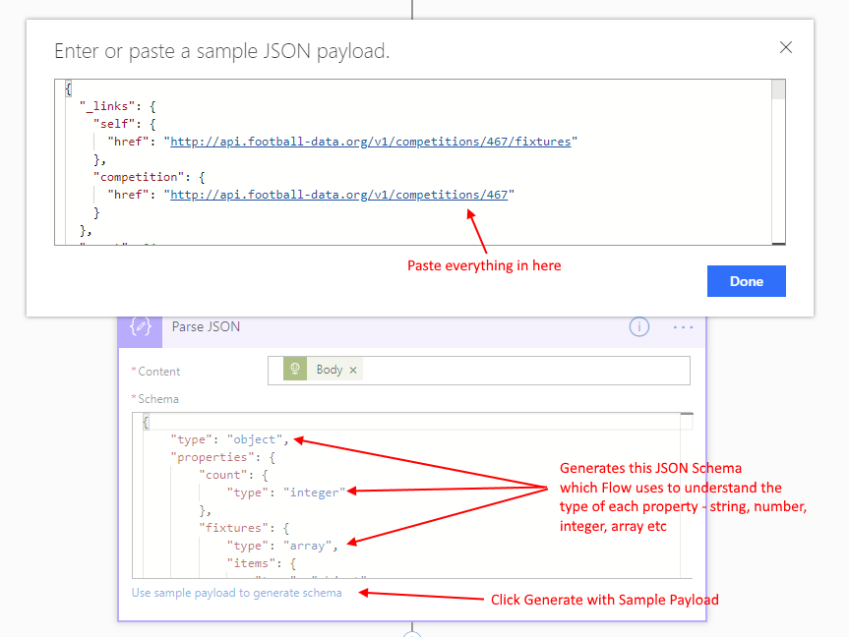Click the empty area of the Content field
Screen dimensions: 849x637
521,370
